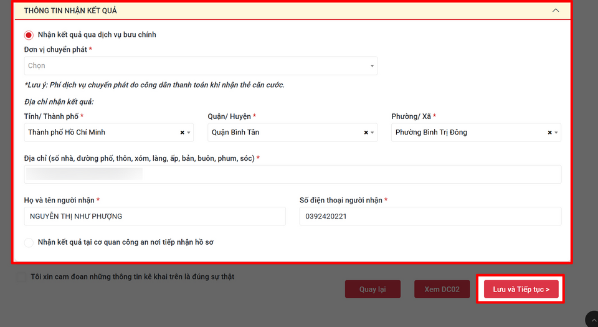Image resolution: width=598 pixels, height=327 pixels.
Task: Click the recipient phone number field
Action: click(x=430, y=216)
